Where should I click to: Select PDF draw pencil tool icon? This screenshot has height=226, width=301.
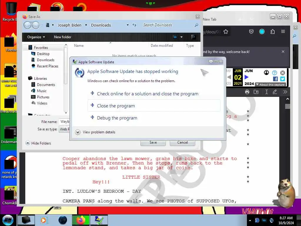coord(275,92)
